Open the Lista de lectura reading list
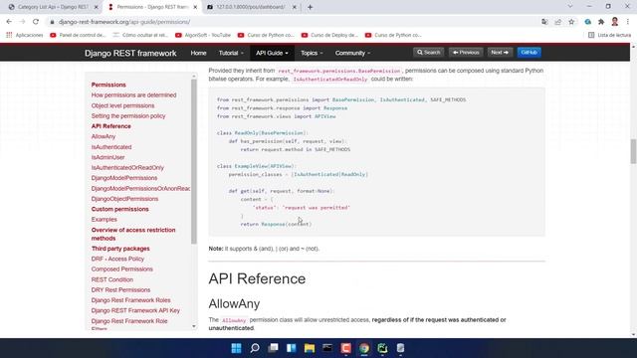This screenshot has width=637, height=358. (x=610, y=36)
